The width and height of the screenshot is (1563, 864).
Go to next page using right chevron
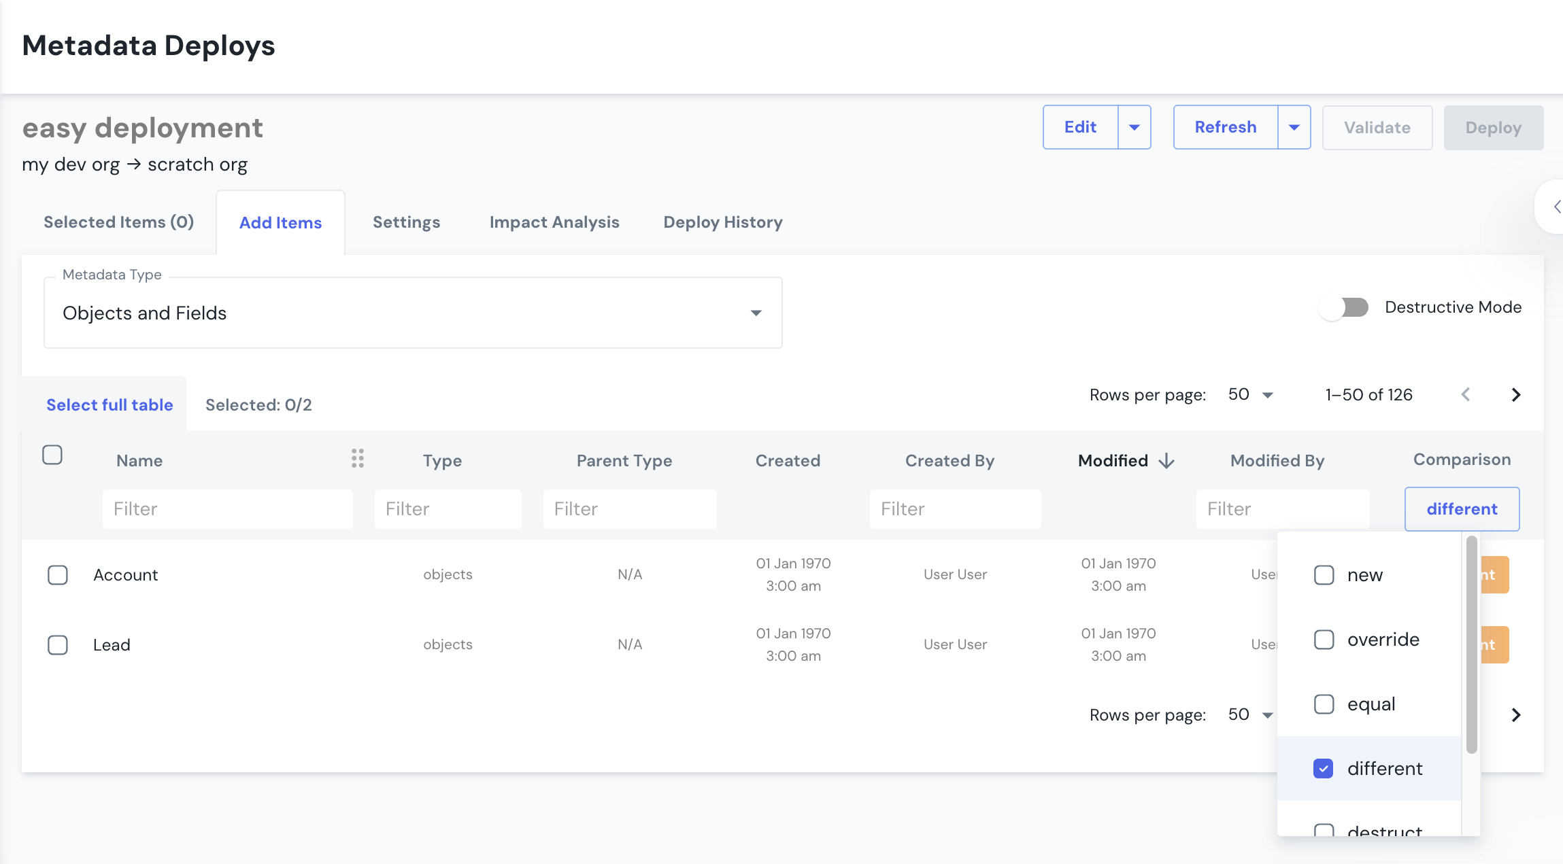point(1515,394)
